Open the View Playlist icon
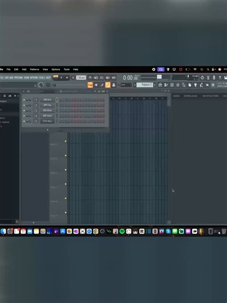 [160, 85]
